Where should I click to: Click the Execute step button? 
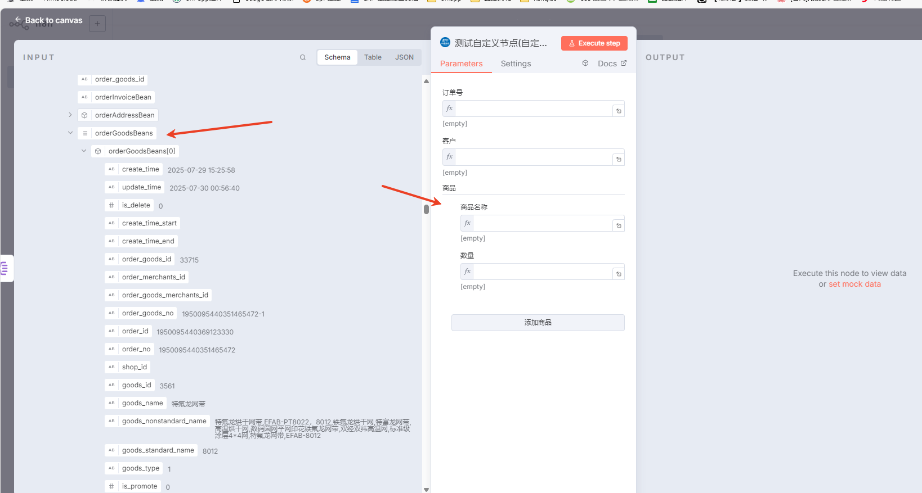[x=594, y=43]
